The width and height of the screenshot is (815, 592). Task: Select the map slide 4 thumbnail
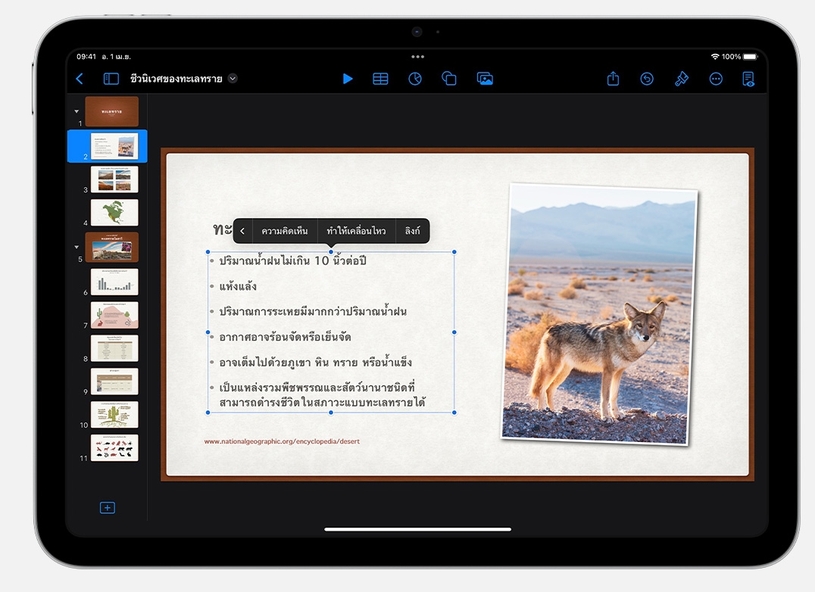pos(114,213)
